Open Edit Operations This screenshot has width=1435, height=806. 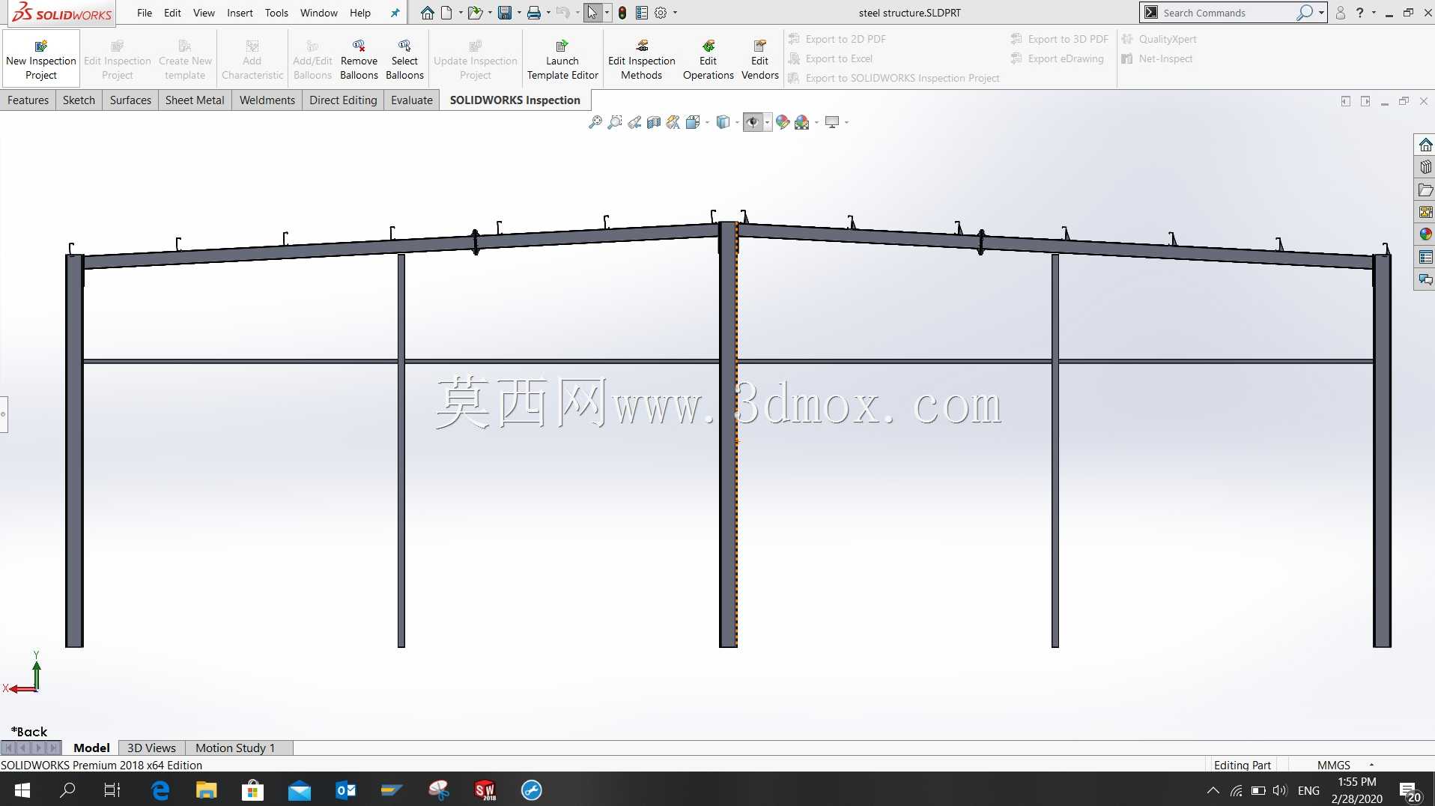(x=708, y=59)
